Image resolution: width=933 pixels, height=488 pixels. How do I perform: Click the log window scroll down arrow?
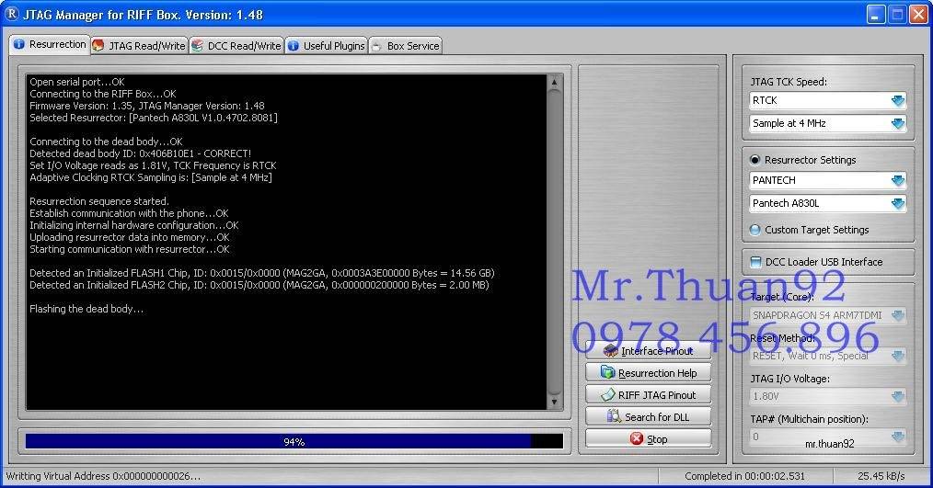(554, 402)
